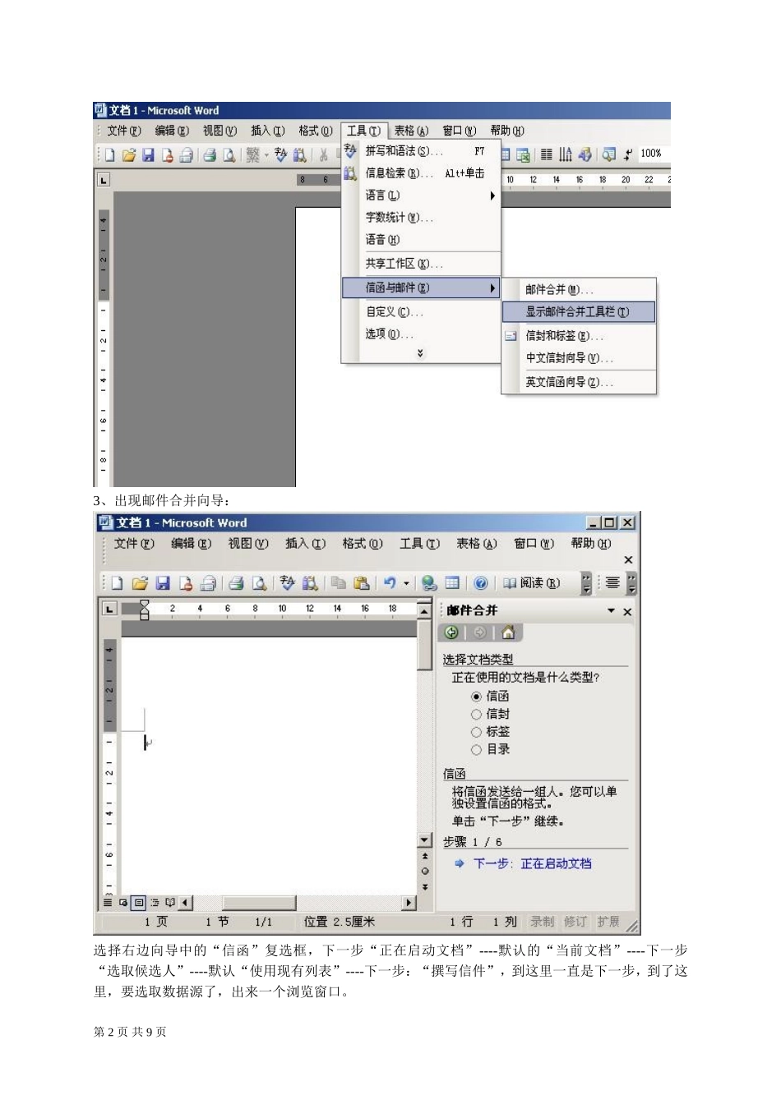Click green Back arrow in 邮件合并 pane

tap(451, 632)
